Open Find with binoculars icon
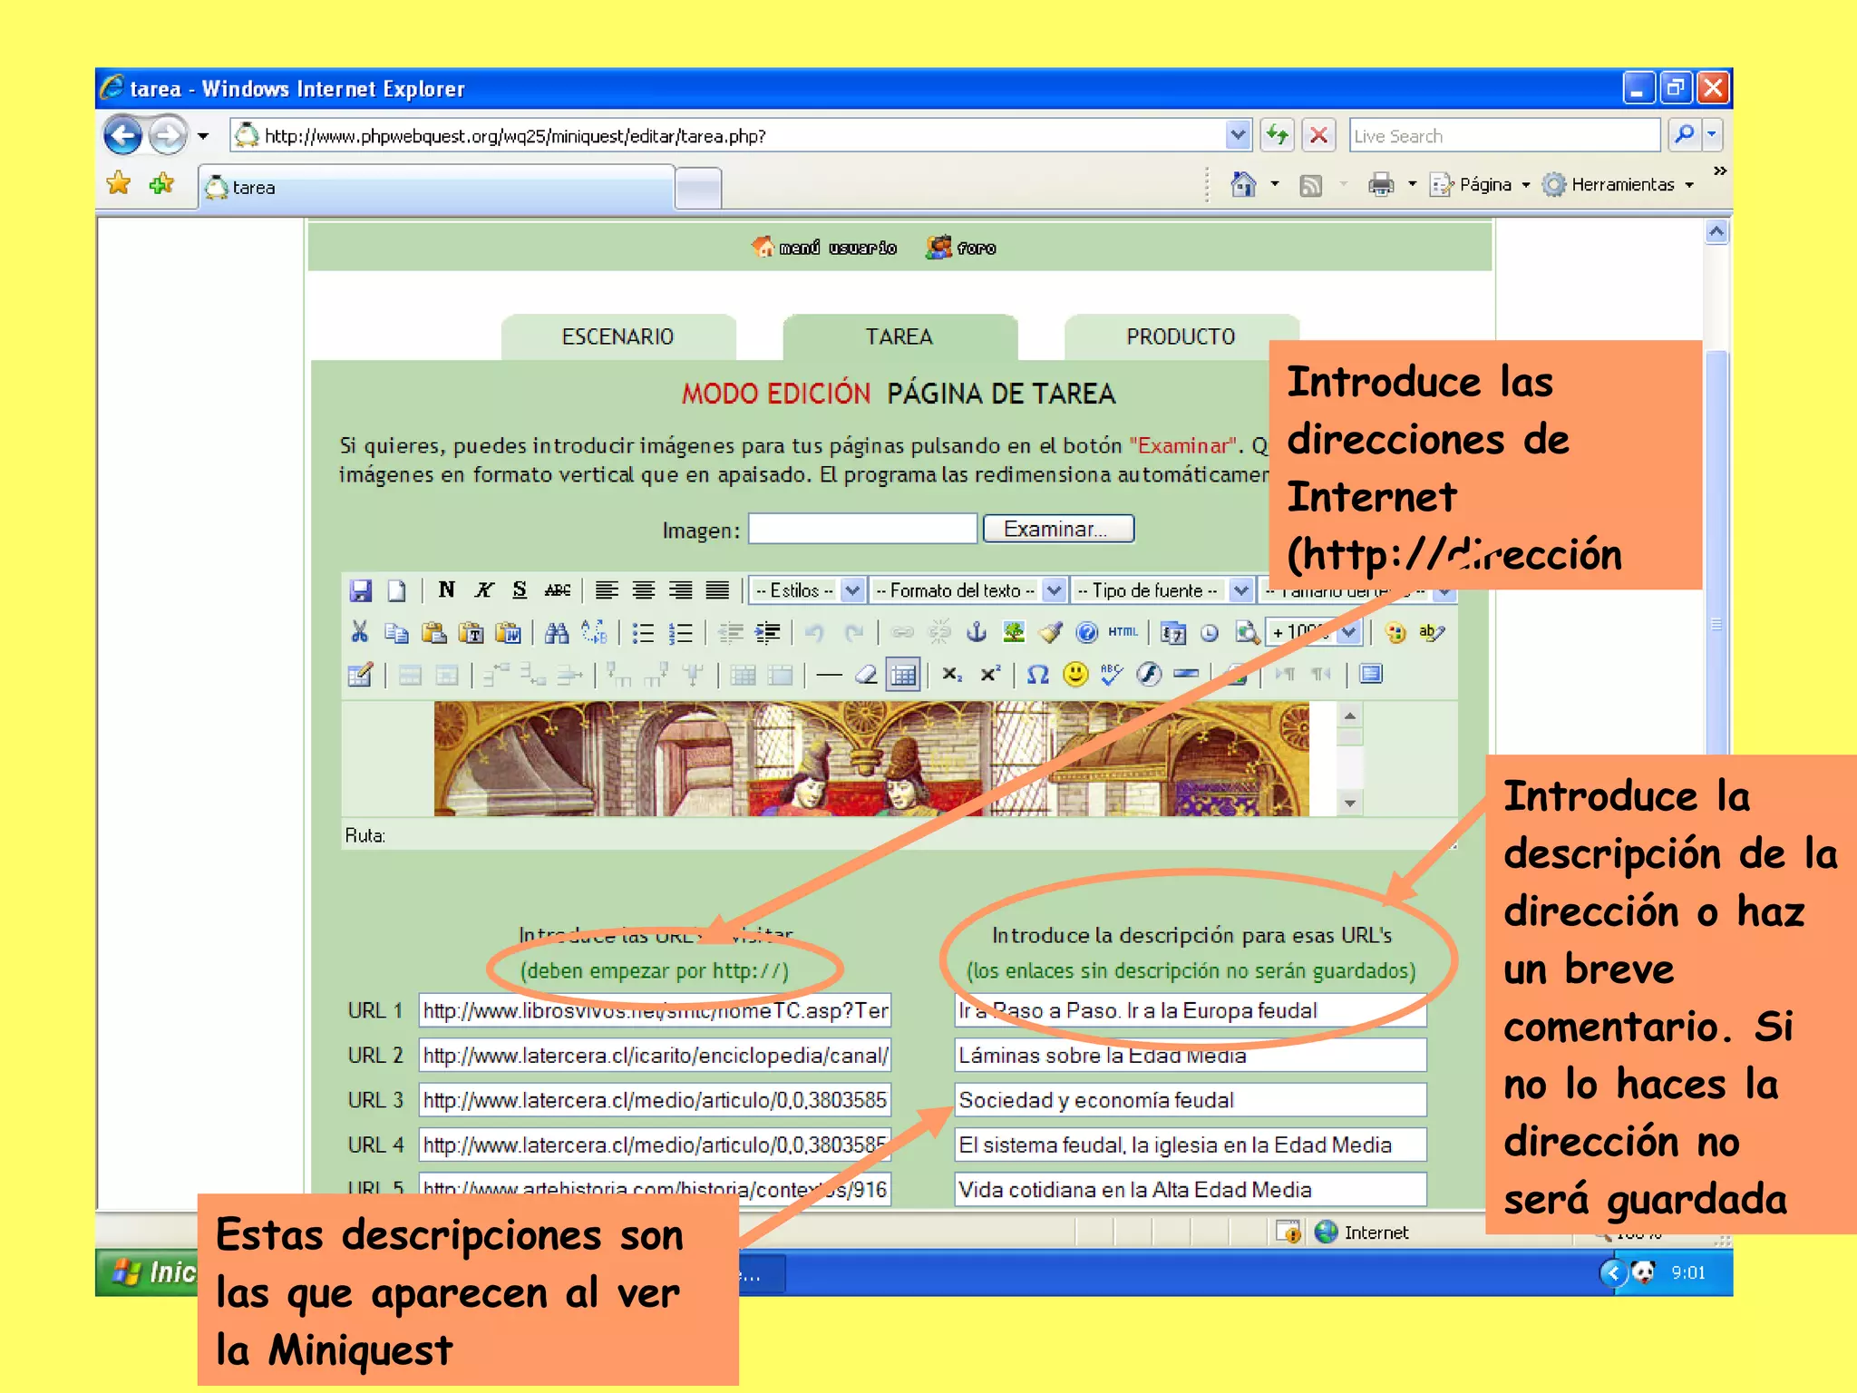Image resolution: width=1857 pixels, height=1393 pixels. click(557, 632)
